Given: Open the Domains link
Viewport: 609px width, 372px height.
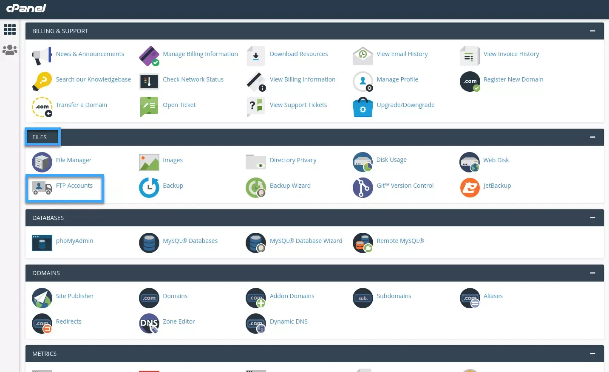Looking at the screenshot, I should pos(175,296).
